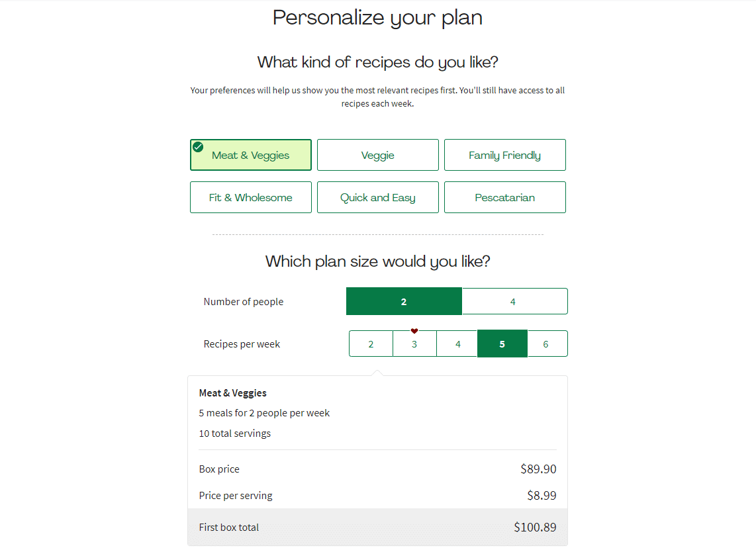Select 4 recipes per week
The height and width of the screenshot is (554, 756).
(x=457, y=344)
